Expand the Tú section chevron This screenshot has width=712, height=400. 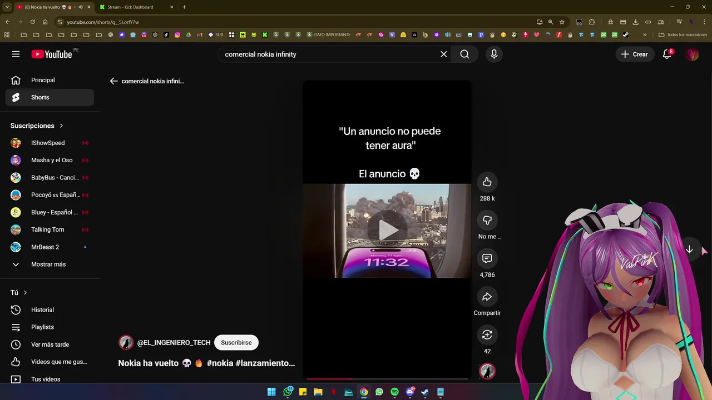[x=25, y=293]
